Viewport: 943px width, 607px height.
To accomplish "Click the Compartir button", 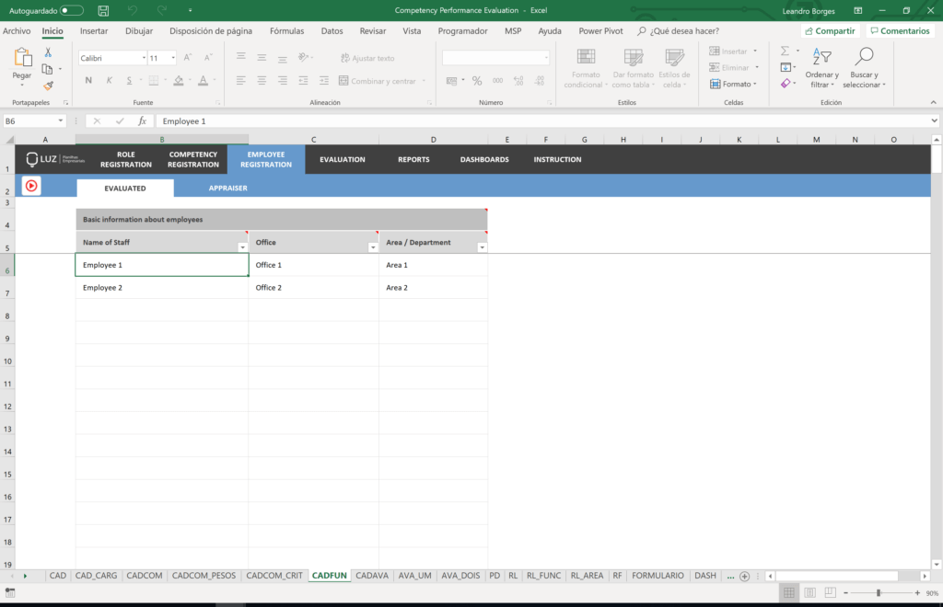I will (x=829, y=30).
